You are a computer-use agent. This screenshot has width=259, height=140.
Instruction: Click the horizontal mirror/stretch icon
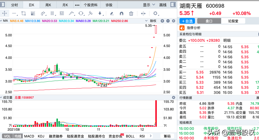pyautogui.click(x=143, y=14)
